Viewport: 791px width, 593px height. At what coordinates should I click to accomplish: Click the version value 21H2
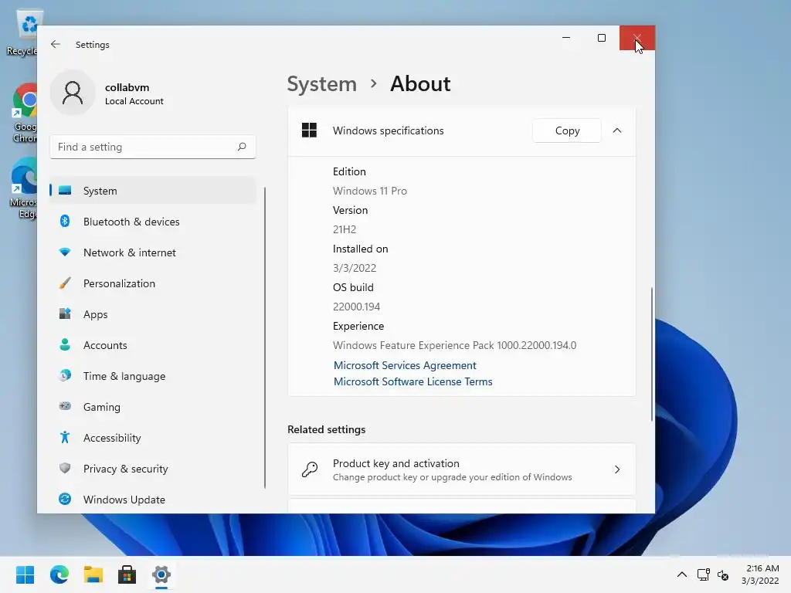345,229
